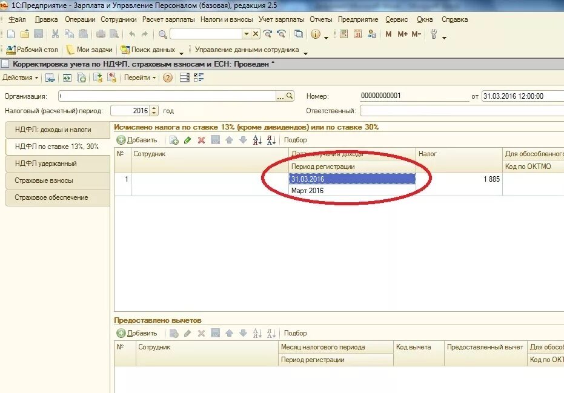This screenshot has height=393, width=564.
Task: Click the M- memory subtract button
Action: [x=416, y=34]
